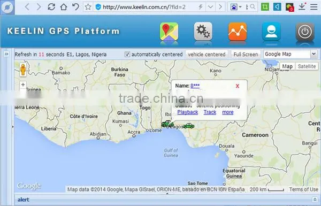
Task: Click the Street View pegman icon
Action: (x=23, y=70)
